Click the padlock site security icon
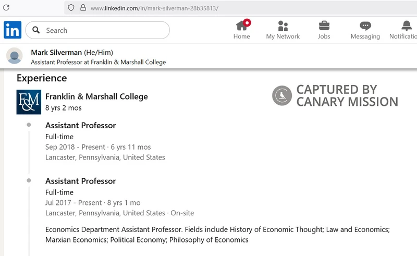Image resolution: width=417 pixels, height=256 pixels. tap(82, 8)
